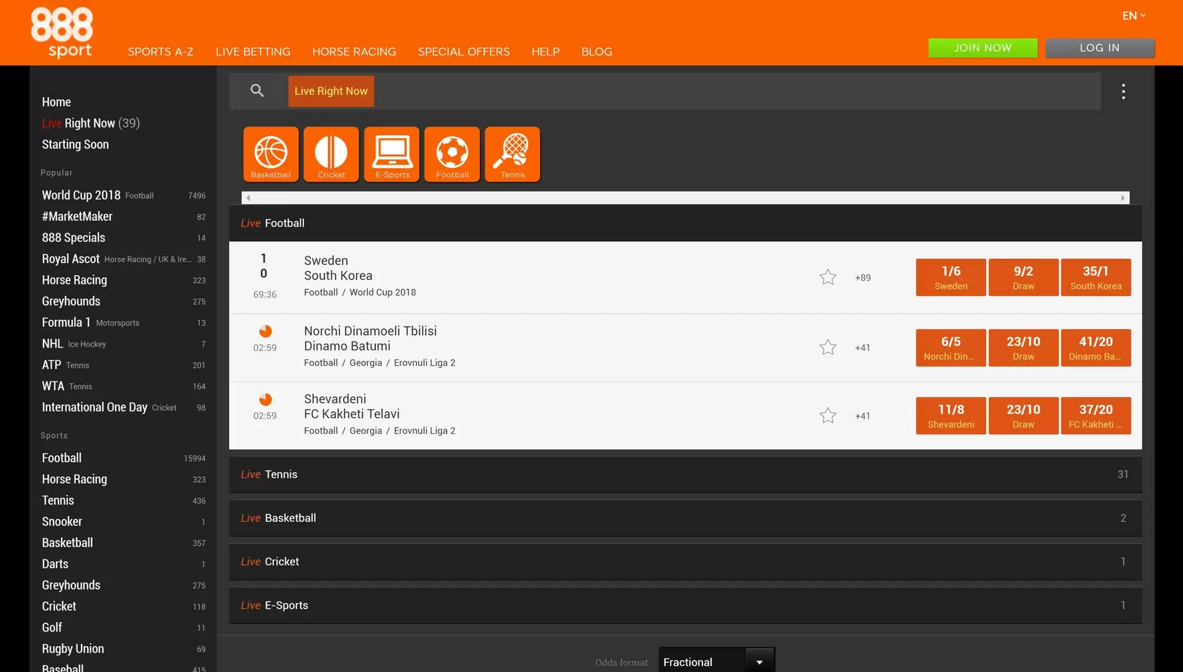This screenshot has height=672, width=1183.
Task: Bet on FC Kakheti at 37/20
Action: 1096,416
